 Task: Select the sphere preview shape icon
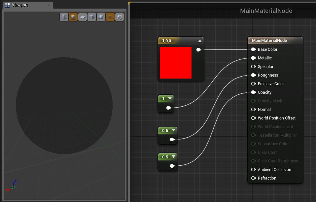73,17
